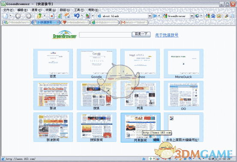237x162 pixels.
Task: Switch to the fourth tab with green icon
Action: pyautogui.click(x=105, y=22)
